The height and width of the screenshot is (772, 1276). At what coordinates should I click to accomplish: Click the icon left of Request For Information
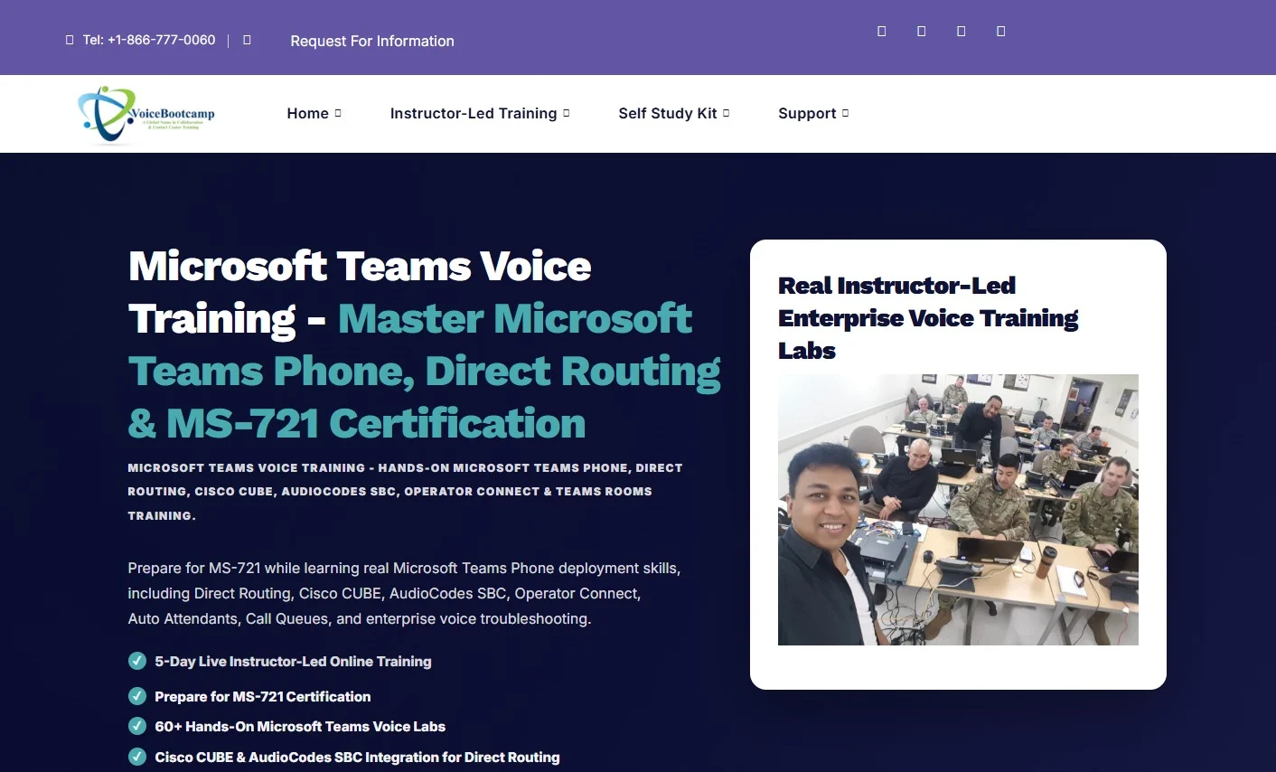point(247,40)
